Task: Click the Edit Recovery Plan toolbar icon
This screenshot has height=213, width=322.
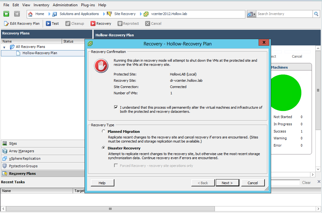Action: tap(6, 23)
